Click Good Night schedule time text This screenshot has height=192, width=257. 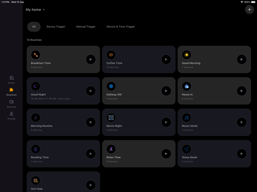(50, 99)
